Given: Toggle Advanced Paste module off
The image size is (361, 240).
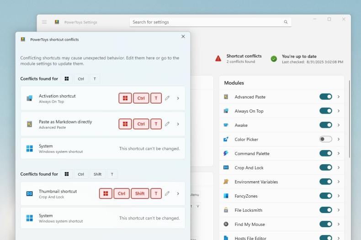Looking at the screenshot, I should click(325, 97).
